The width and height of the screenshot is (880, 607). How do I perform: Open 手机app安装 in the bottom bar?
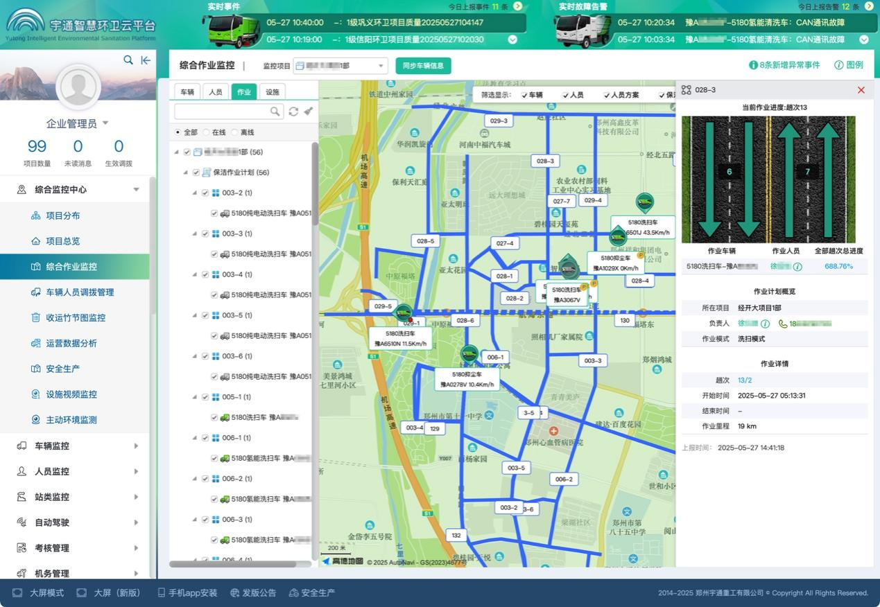pos(187,593)
